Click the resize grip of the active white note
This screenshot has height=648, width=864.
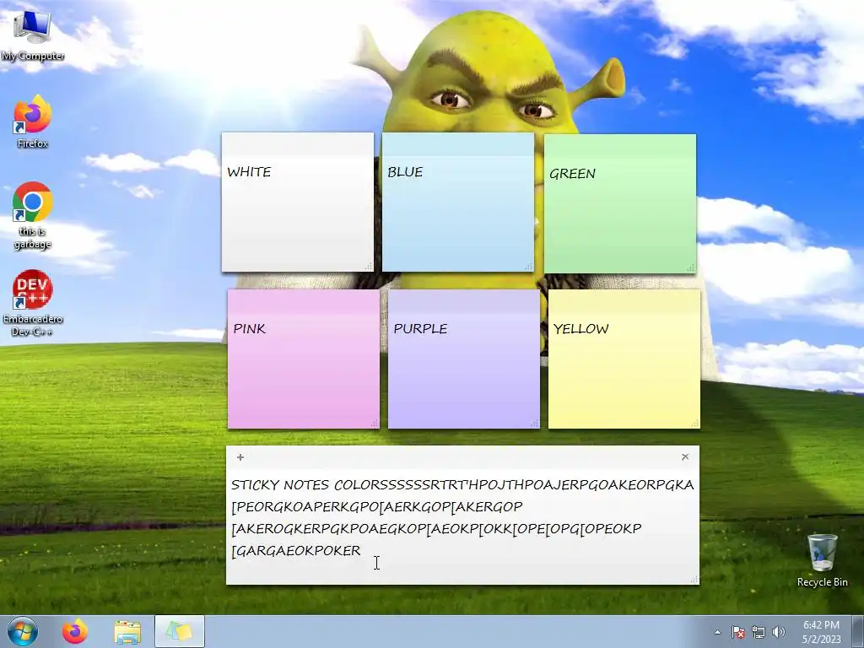(x=694, y=580)
